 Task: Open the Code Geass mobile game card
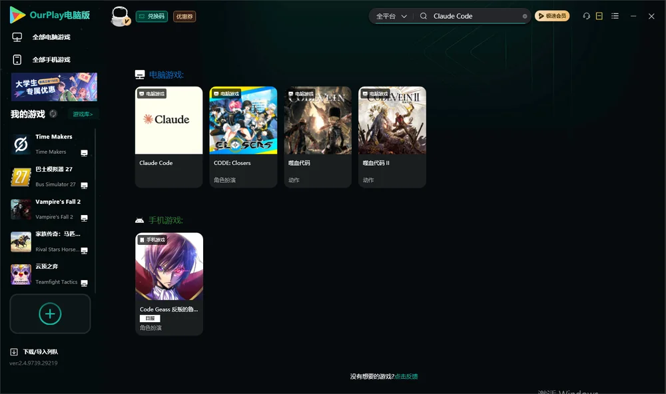coord(169,284)
